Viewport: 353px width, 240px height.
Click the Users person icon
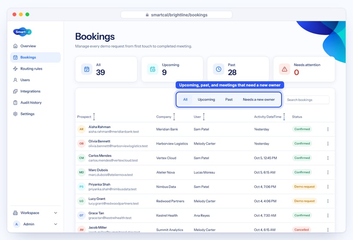click(15, 80)
